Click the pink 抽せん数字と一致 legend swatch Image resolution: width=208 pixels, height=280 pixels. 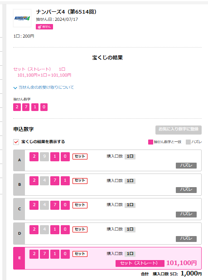150,142
